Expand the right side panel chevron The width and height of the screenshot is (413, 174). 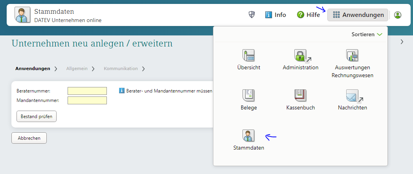point(402,42)
